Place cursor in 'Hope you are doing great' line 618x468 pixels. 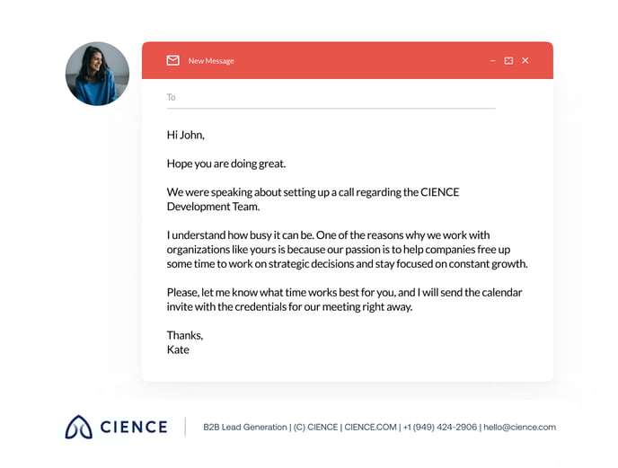click(x=226, y=163)
